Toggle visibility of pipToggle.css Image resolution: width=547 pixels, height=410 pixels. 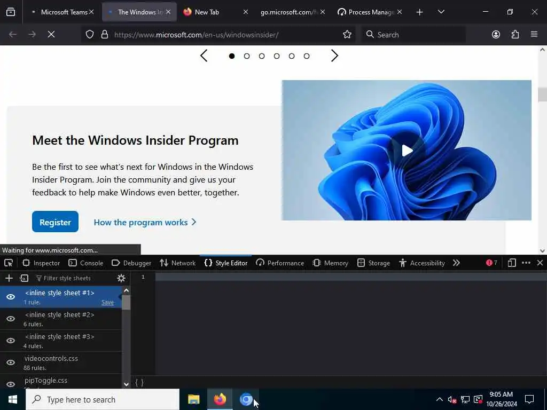[x=11, y=384]
